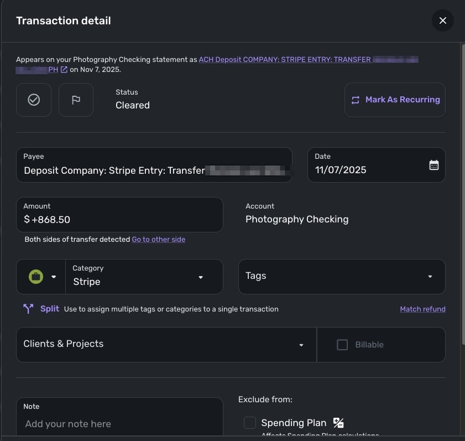Screen dimensions: 465x441
Task: Check the Spending Plan exclude checkbox
Action: [x=250, y=423]
